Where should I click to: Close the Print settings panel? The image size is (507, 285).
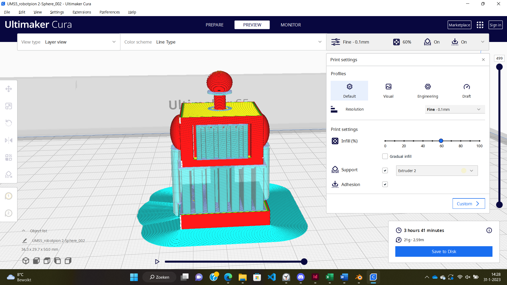coord(483,60)
